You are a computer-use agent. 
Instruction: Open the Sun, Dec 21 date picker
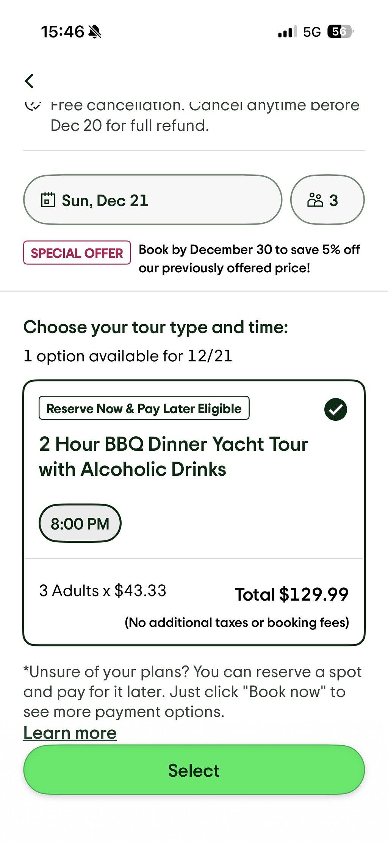[x=153, y=200]
